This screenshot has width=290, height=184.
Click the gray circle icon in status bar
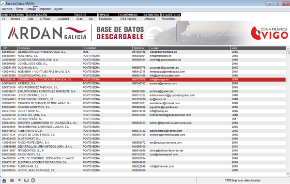pyautogui.click(x=33, y=180)
